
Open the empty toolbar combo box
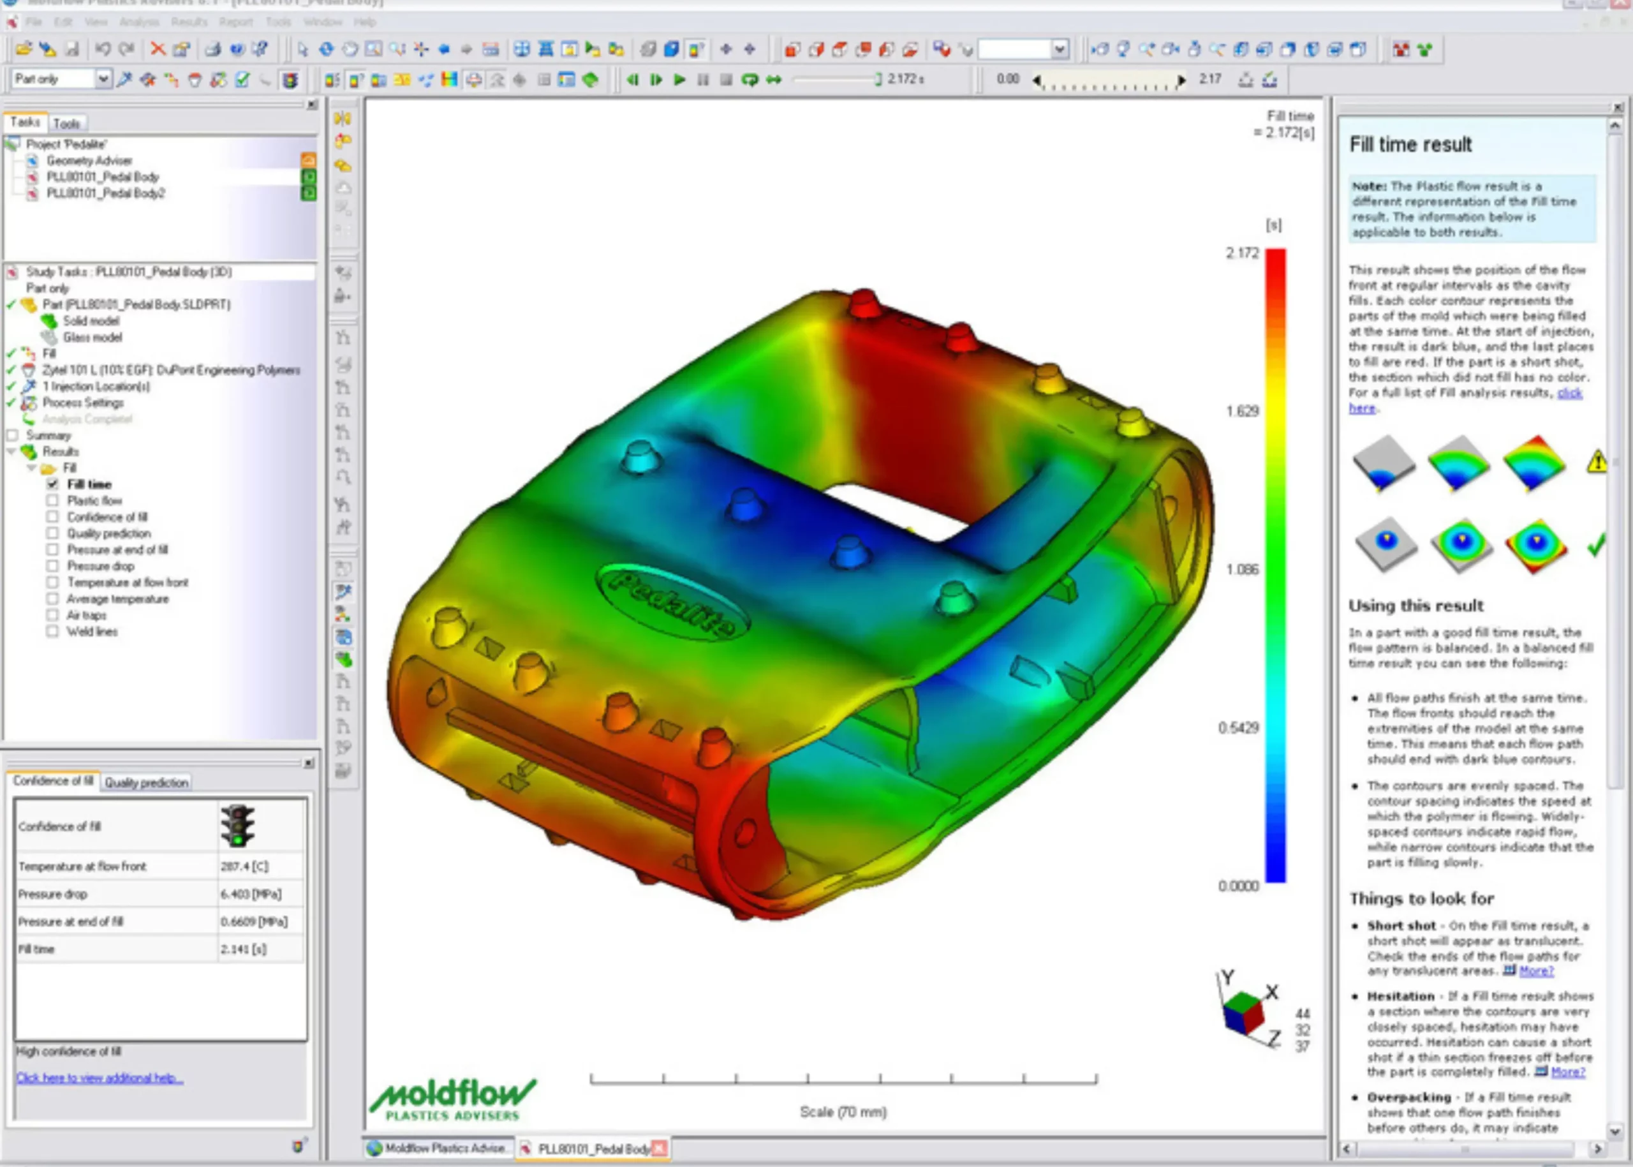[1060, 50]
